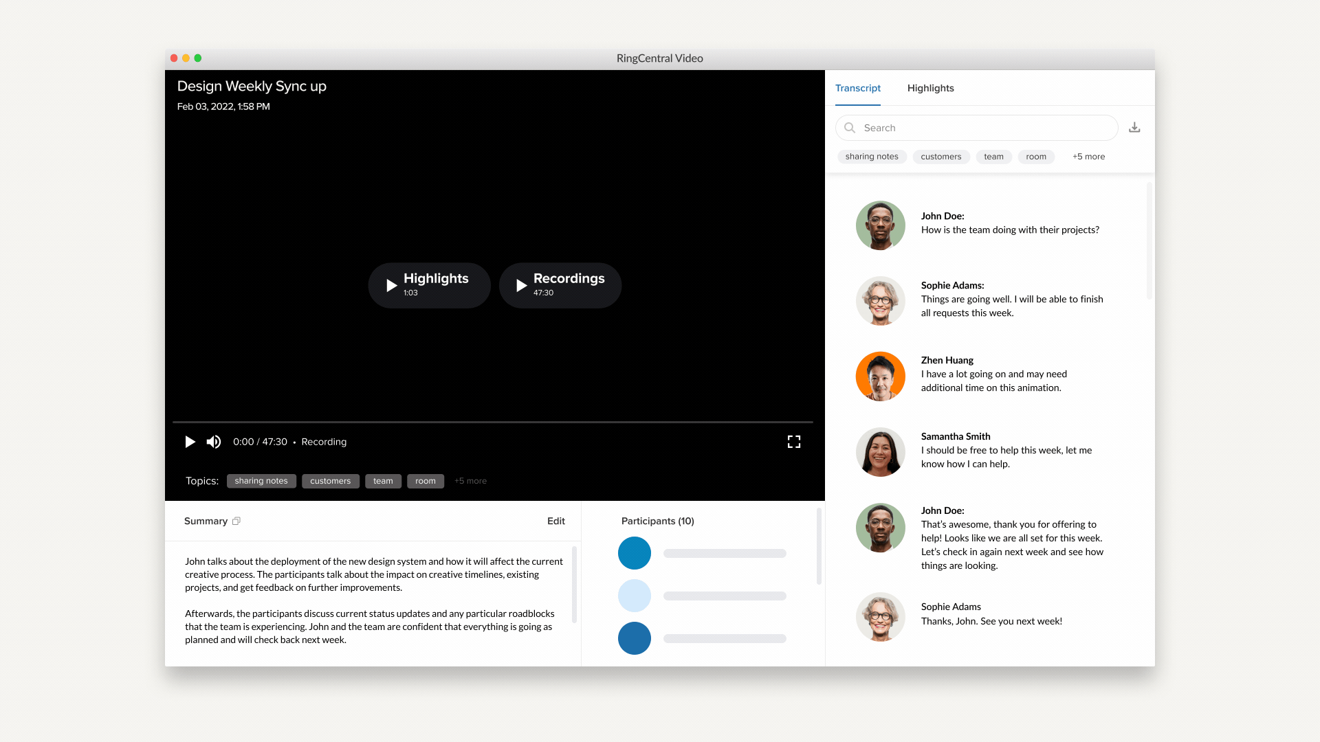1320x742 pixels.
Task: Click the Edit button in Summary section
Action: pyautogui.click(x=555, y=520)
